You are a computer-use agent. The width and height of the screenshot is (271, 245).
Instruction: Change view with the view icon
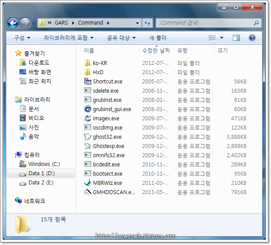pos(212,38)
